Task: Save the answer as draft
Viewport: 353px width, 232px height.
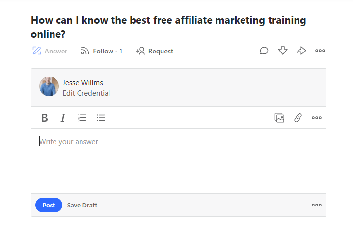Action: 82,205
